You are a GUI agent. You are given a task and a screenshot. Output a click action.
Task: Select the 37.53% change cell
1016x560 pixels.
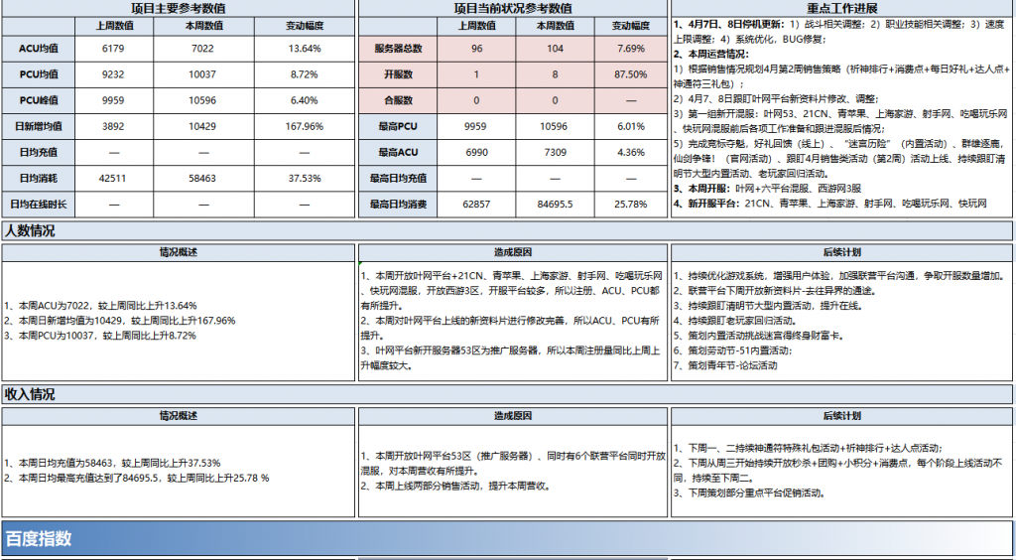tap(305, 179)
